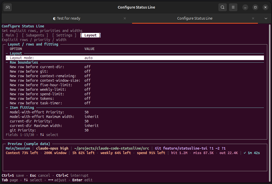
Task: Click the New row before git label
Action: tap(29, 71)
